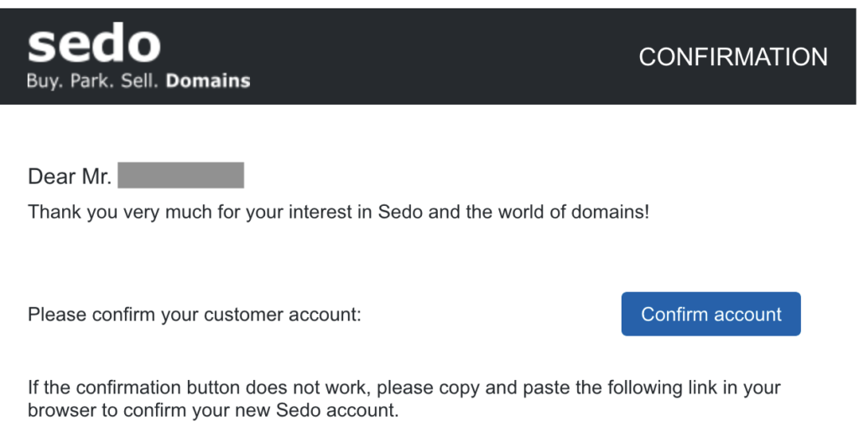Image resolution: width=859 pixels, height=442 pixels.
Task: Click Please confirm your customer account label
Action: (194, 315)
